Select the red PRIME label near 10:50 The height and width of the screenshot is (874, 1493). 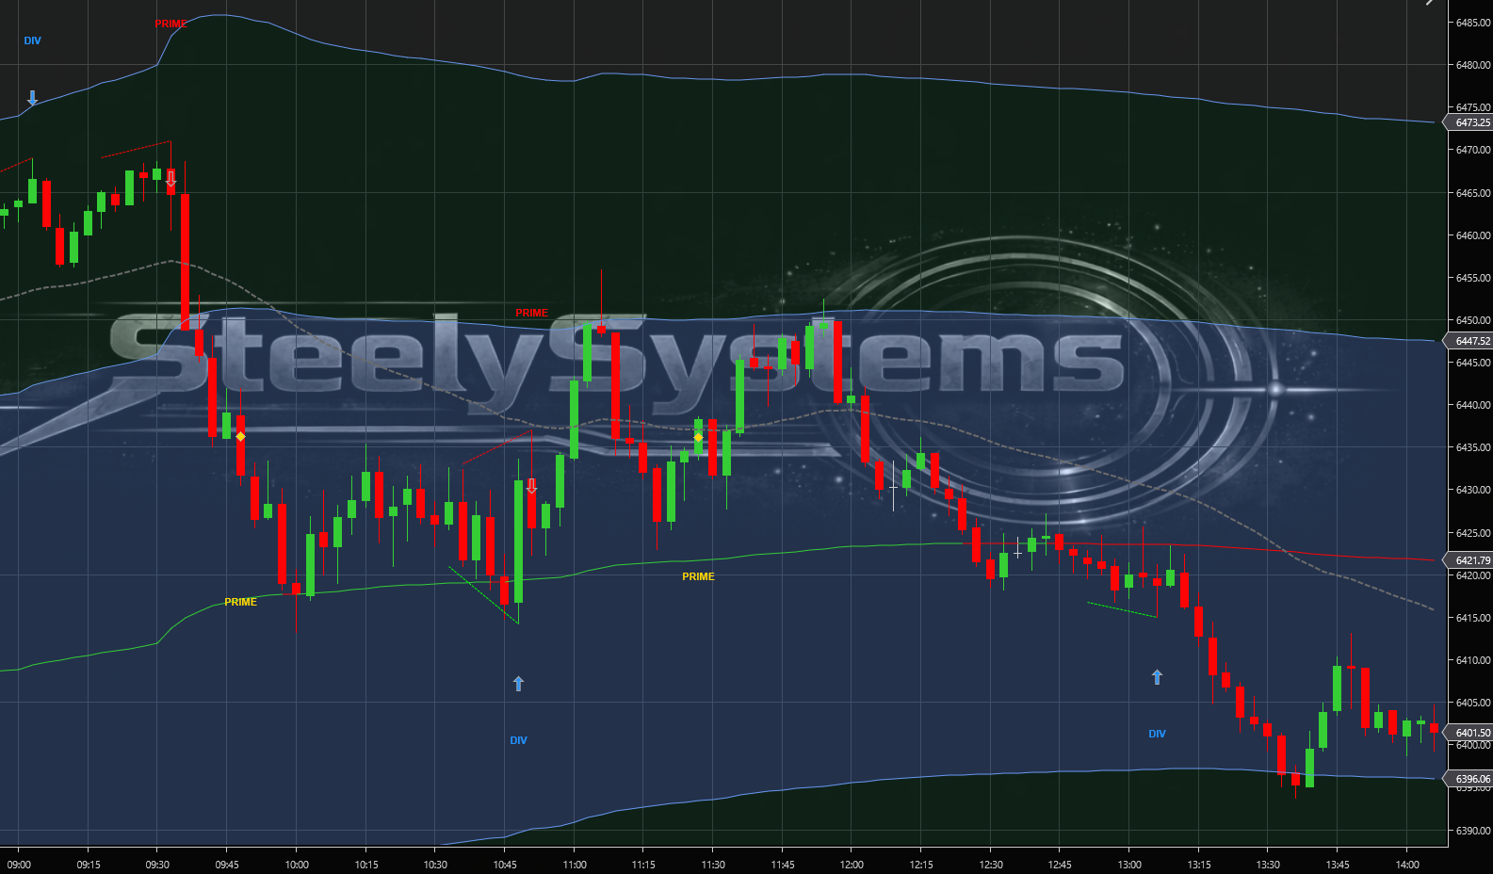[x=531, y=313]
